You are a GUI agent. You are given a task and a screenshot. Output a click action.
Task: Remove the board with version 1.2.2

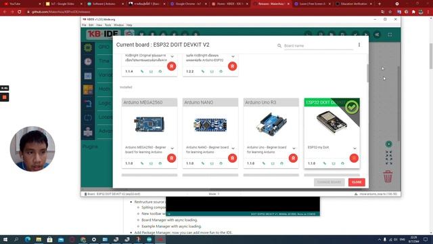tap(232, 66)
